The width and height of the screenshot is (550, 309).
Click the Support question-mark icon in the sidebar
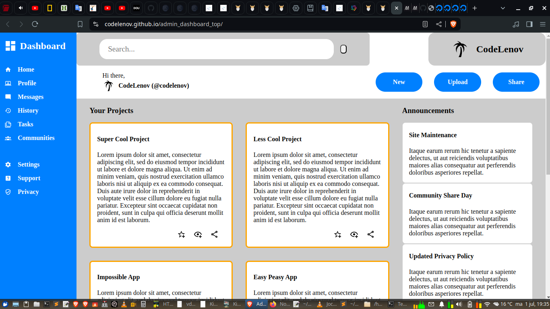[8, 178]
